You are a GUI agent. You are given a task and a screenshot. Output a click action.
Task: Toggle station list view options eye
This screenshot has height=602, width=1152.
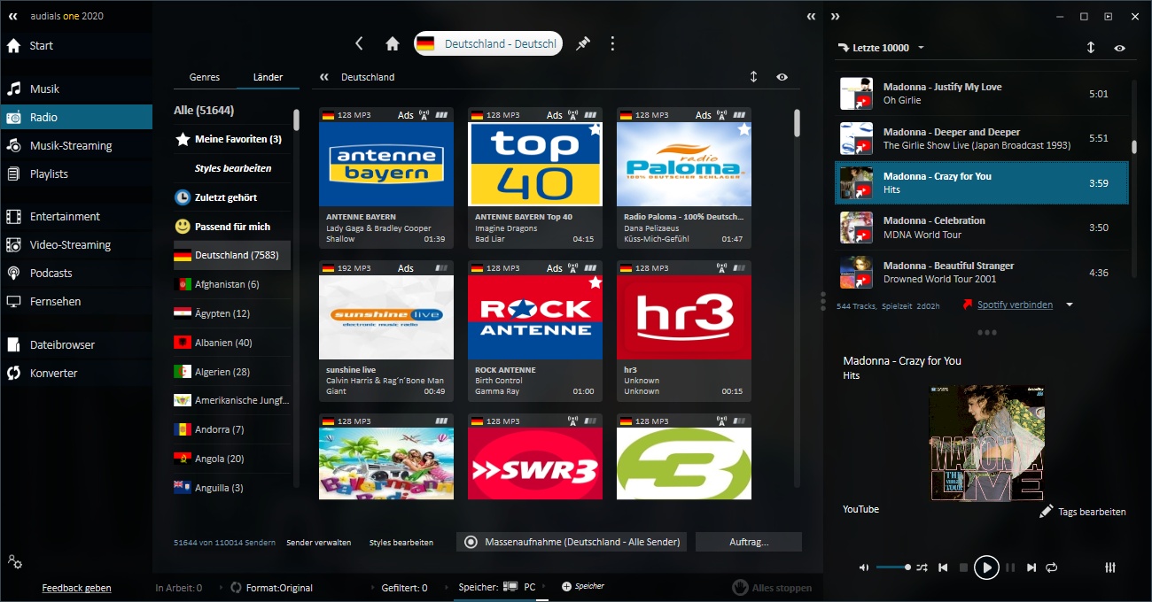point(782,77)
